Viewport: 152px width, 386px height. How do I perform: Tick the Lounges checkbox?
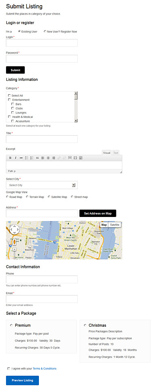[13, 113]
